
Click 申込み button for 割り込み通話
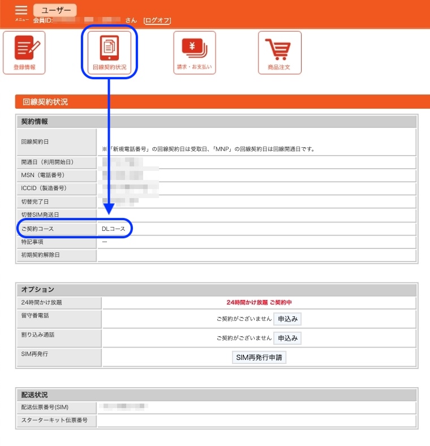pyautogui.click(x=287, y=338)
